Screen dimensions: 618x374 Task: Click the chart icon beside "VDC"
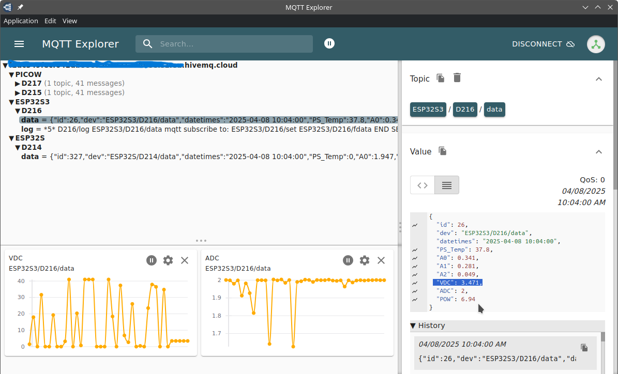[415, 283]
